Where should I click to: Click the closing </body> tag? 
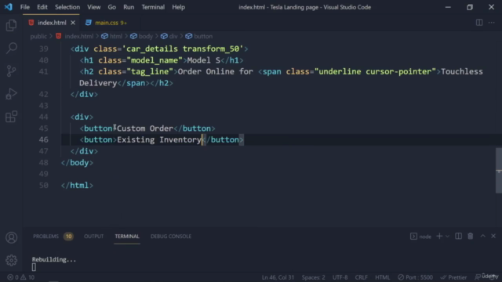[77, 163]
